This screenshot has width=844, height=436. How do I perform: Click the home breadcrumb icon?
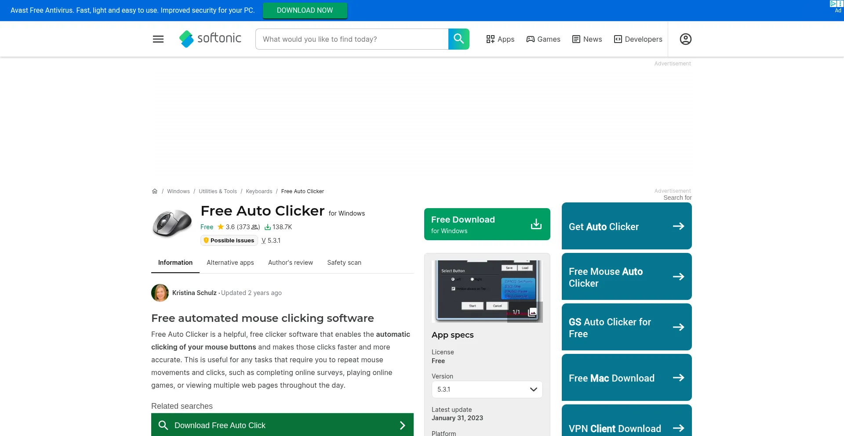pos(155,191)
